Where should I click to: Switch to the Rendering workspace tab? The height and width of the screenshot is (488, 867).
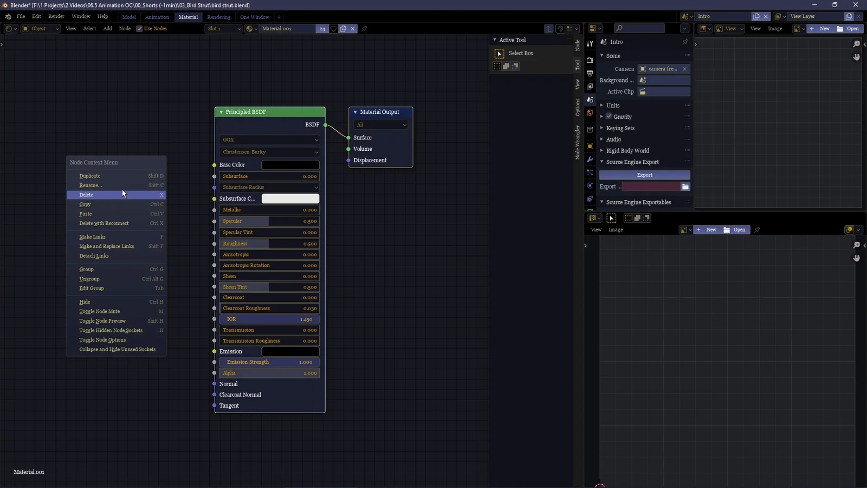coord(219,17)
